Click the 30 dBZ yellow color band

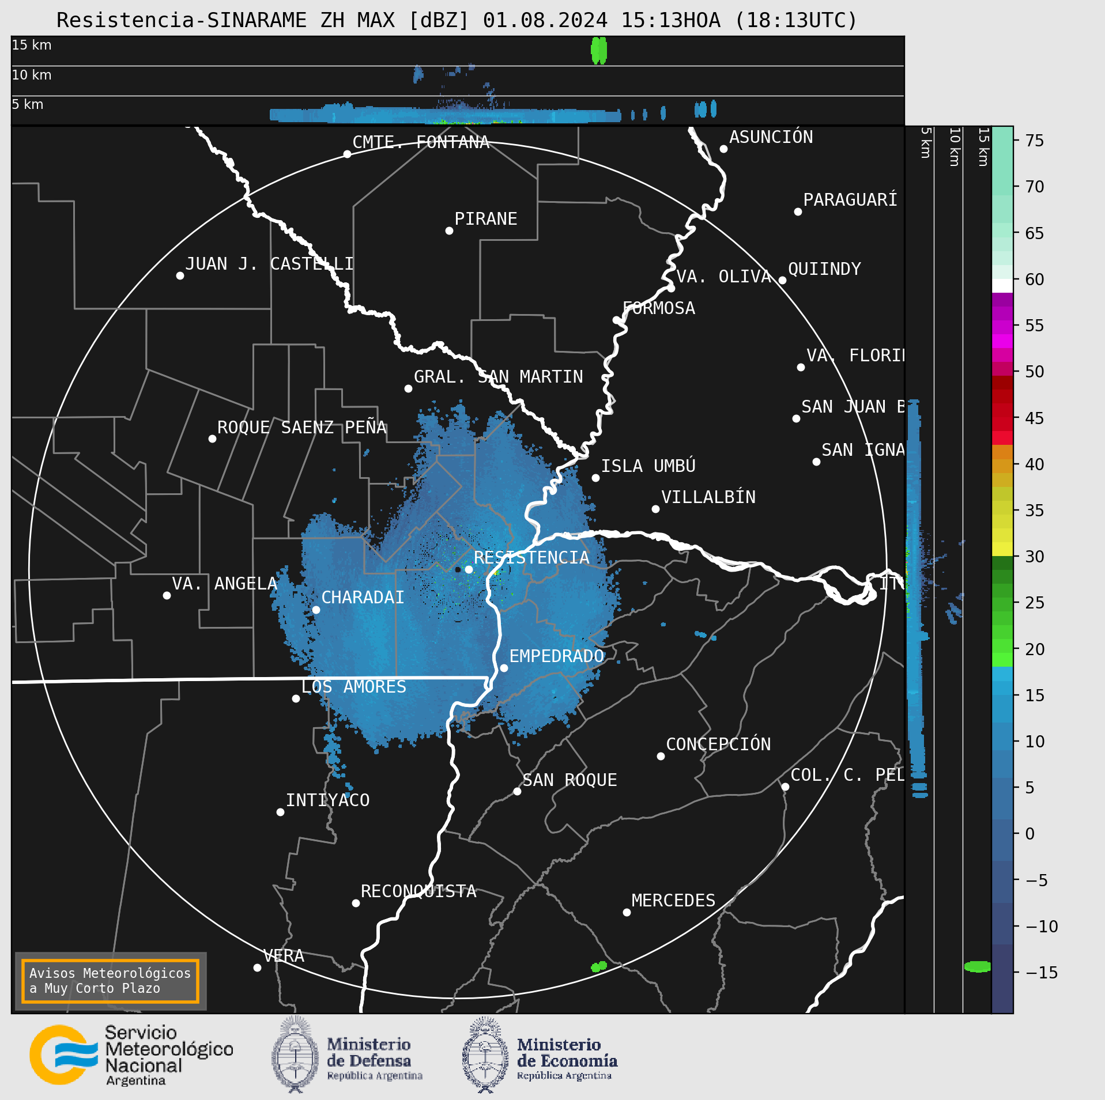1002,549
